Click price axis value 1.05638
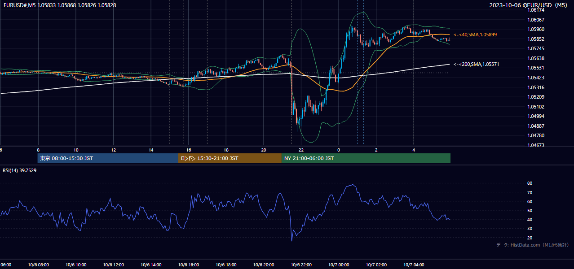This screenshot has width=574, height=269. pos(535,58)
